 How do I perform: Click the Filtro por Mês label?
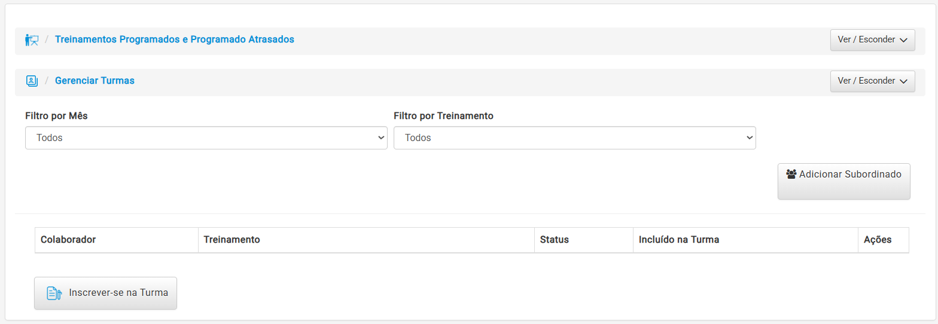(x=56, y=116)
